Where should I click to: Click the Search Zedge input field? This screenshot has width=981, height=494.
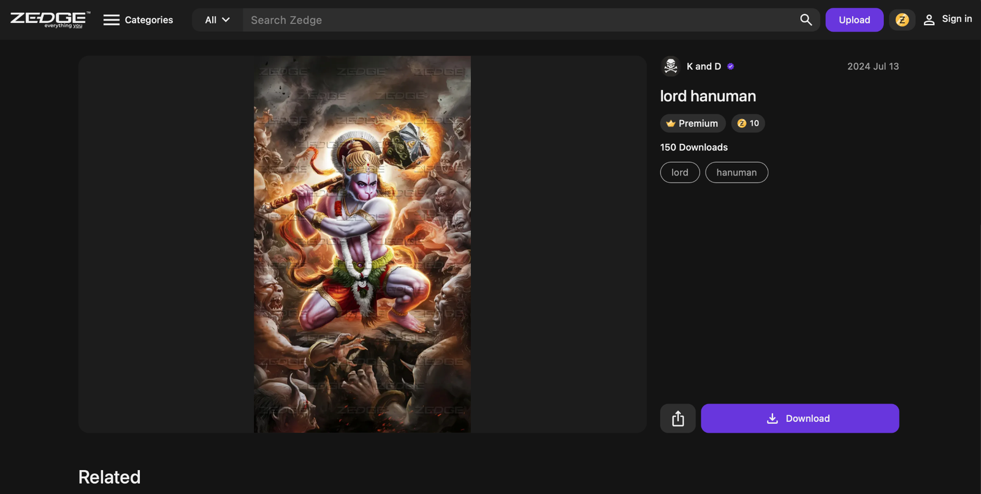coord(520,20)
